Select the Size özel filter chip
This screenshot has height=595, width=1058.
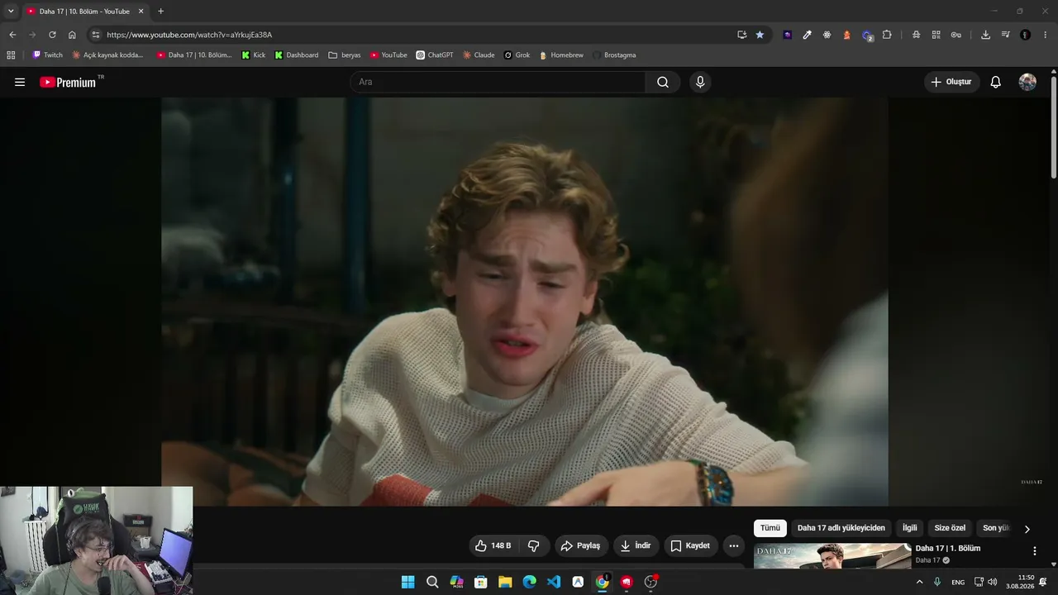click(950, 528)
